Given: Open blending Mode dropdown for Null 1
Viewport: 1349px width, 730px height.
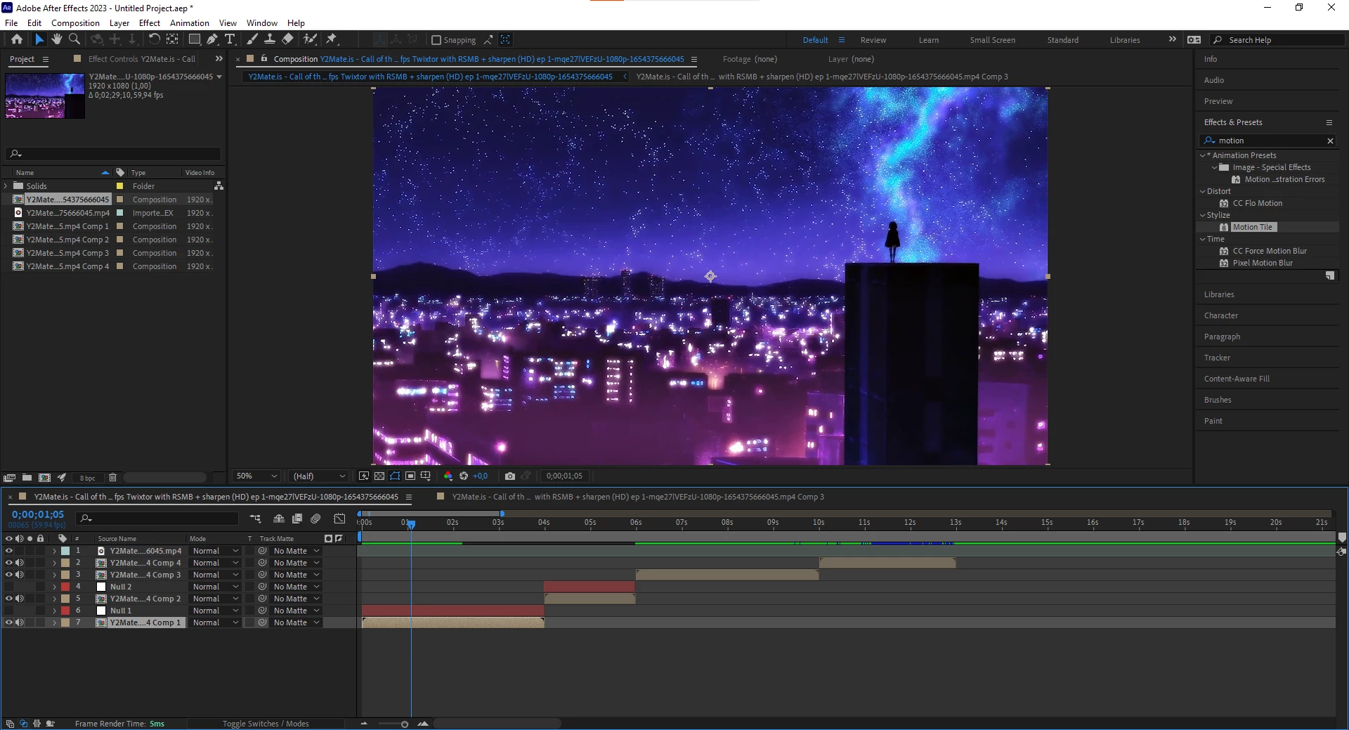Looking at the screenshot, I should (x=216, y=611).
